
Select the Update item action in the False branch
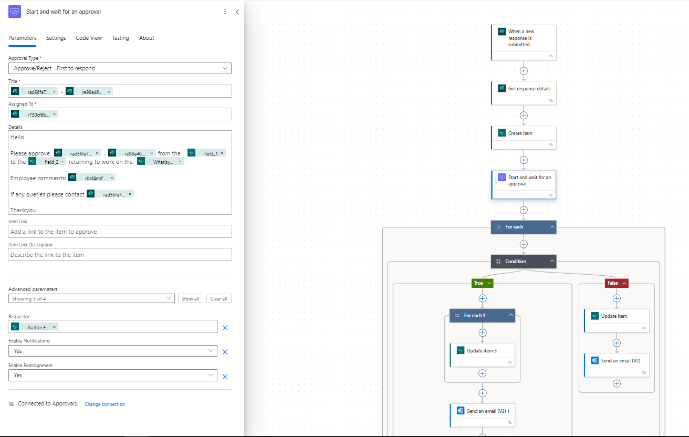(x=617, y=320)
